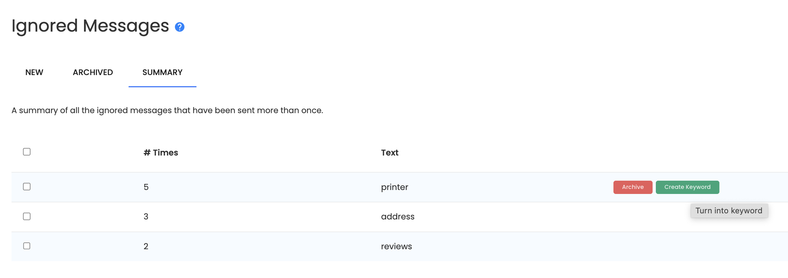Click the count 3 in address row
Viewport: 788px width, 278px height.
[x=146, y=217]
